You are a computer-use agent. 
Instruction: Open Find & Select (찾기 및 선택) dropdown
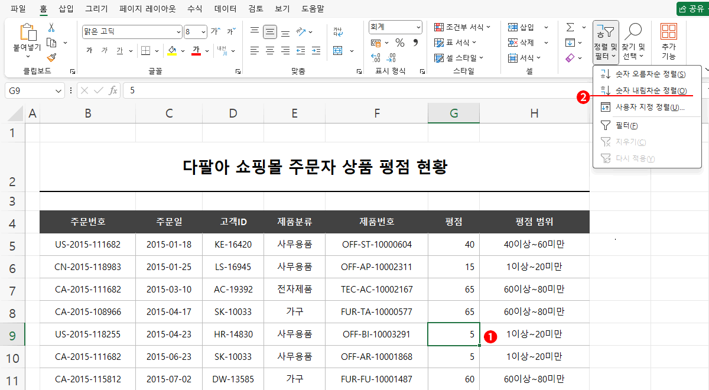[634, 43]
